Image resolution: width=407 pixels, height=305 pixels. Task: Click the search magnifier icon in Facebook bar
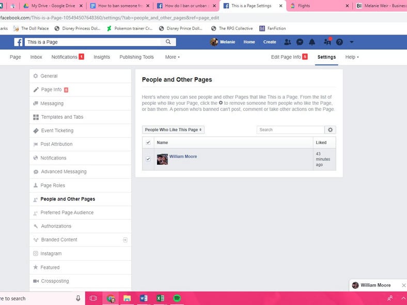point(168,42)
